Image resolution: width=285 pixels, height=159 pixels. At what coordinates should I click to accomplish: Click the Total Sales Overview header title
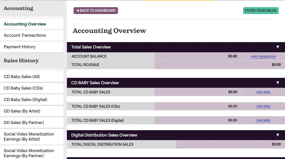click(91, 47)
